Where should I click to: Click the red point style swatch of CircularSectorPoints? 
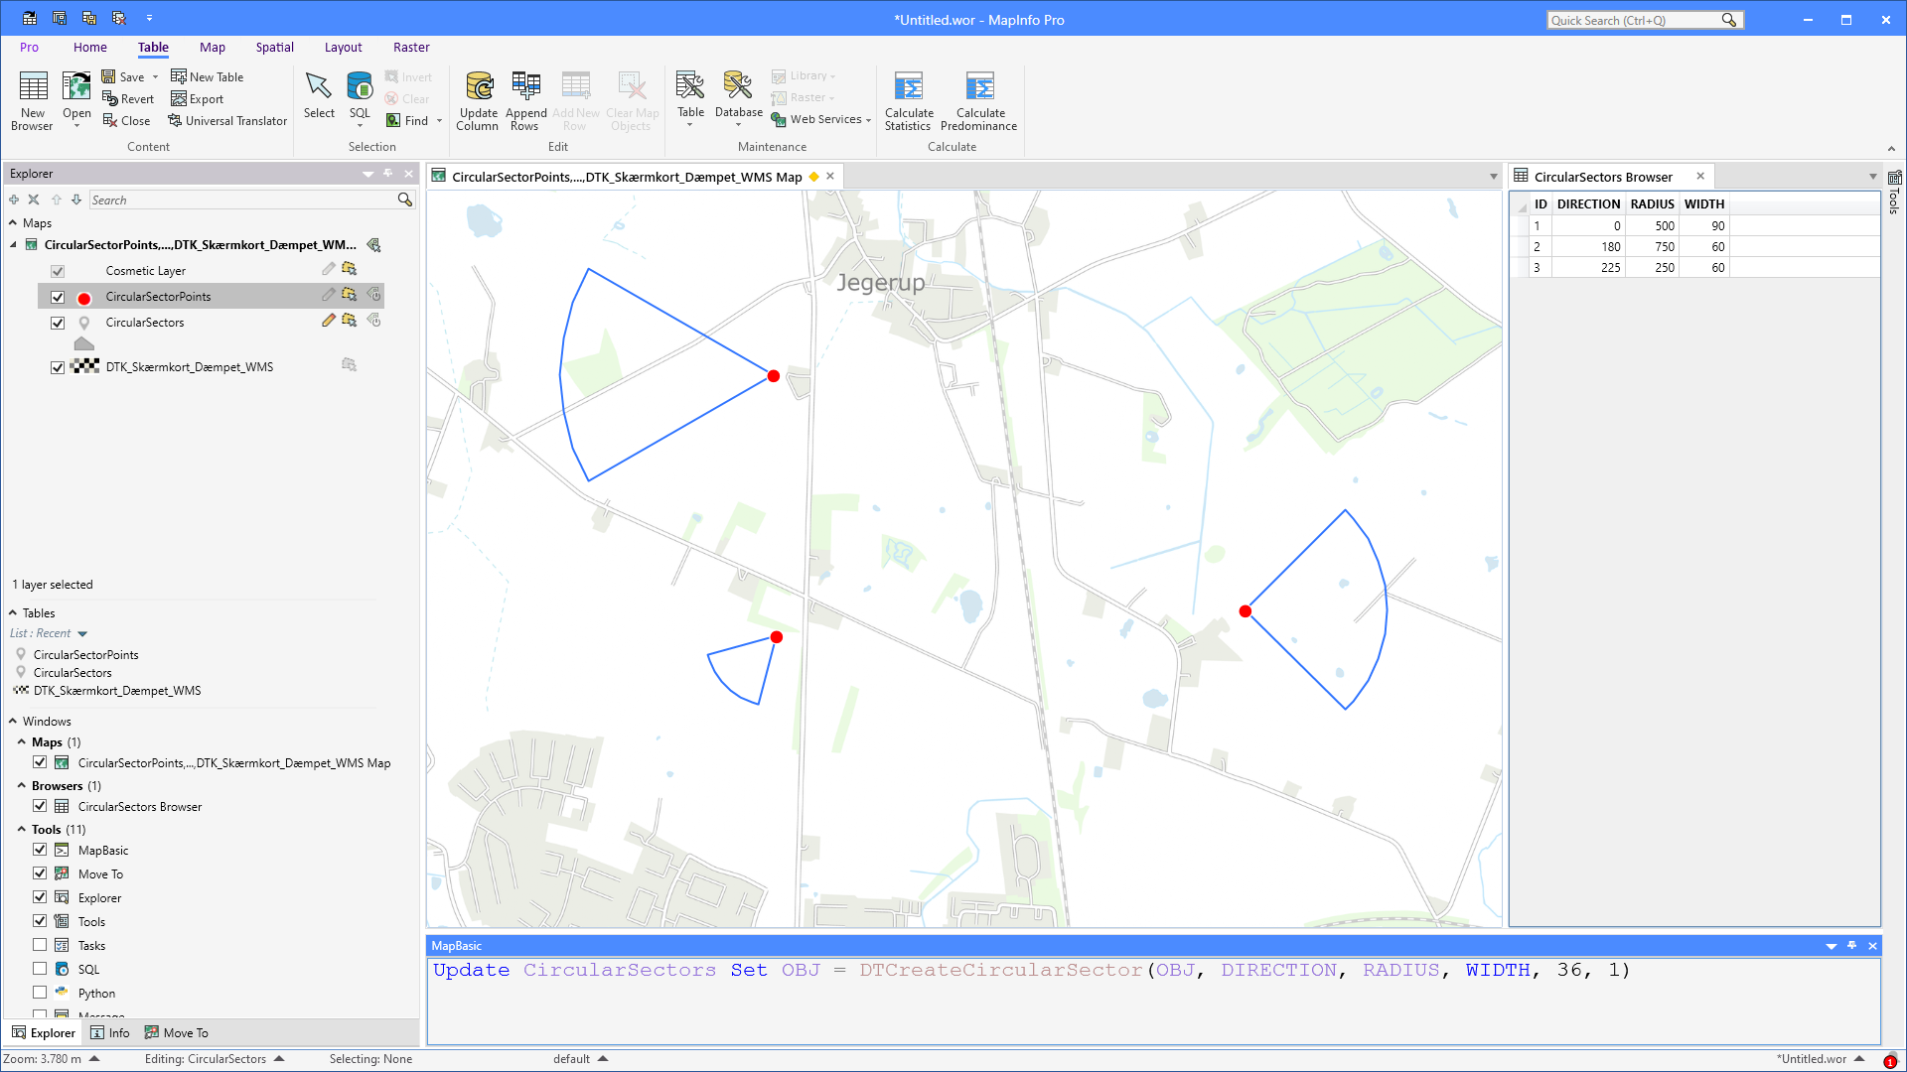[84, 297]
